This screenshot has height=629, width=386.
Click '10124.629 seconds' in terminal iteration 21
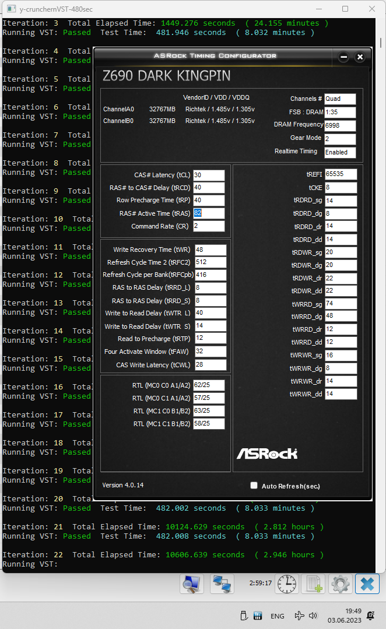[205, 527]
